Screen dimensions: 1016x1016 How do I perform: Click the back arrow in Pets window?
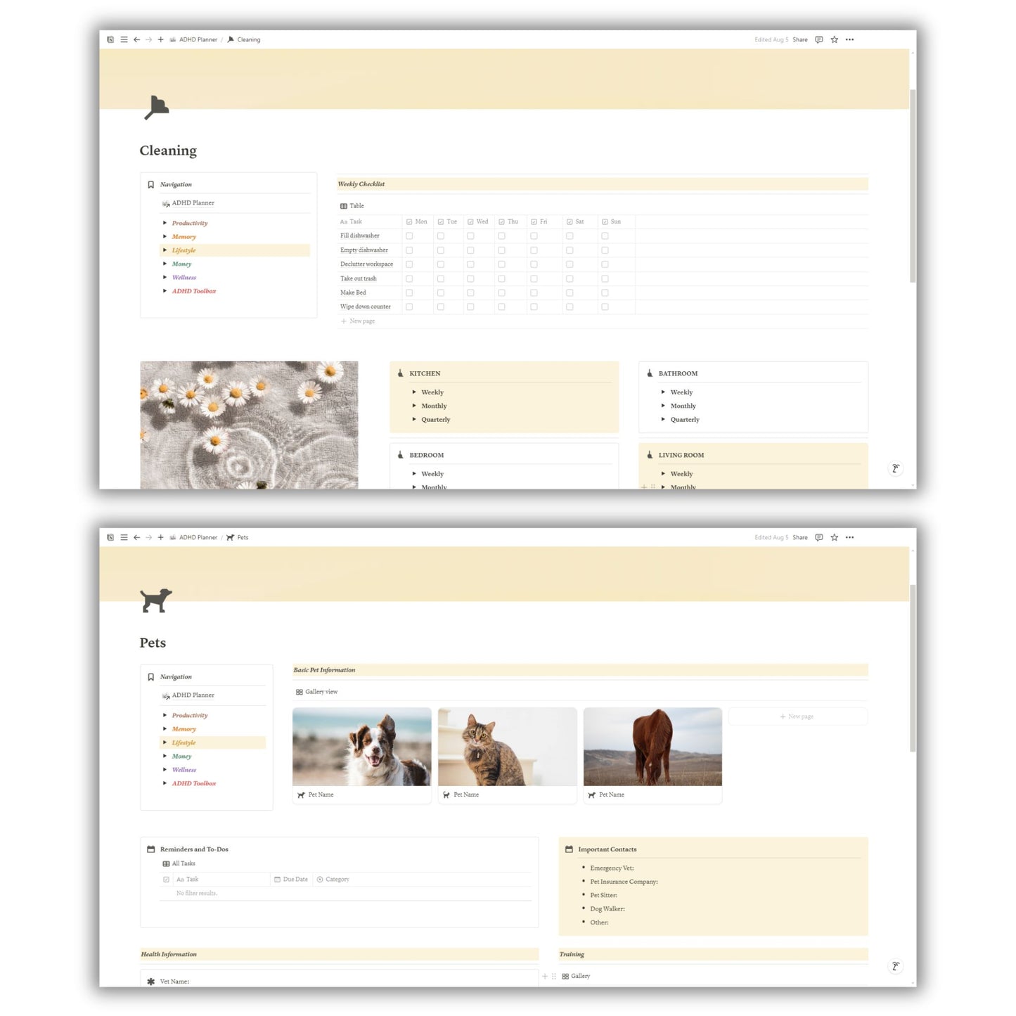click(x=136, y=538)
